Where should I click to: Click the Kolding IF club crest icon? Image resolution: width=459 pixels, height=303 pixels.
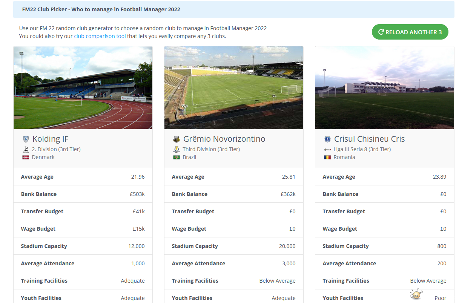click(26, 139)
